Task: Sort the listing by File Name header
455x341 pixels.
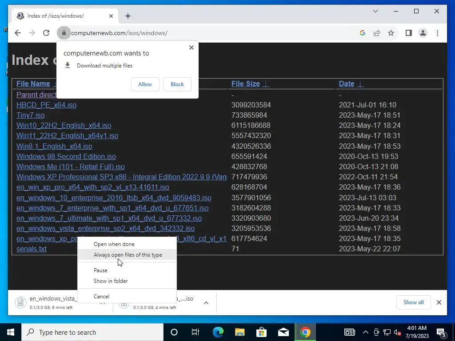Action: 33,84
